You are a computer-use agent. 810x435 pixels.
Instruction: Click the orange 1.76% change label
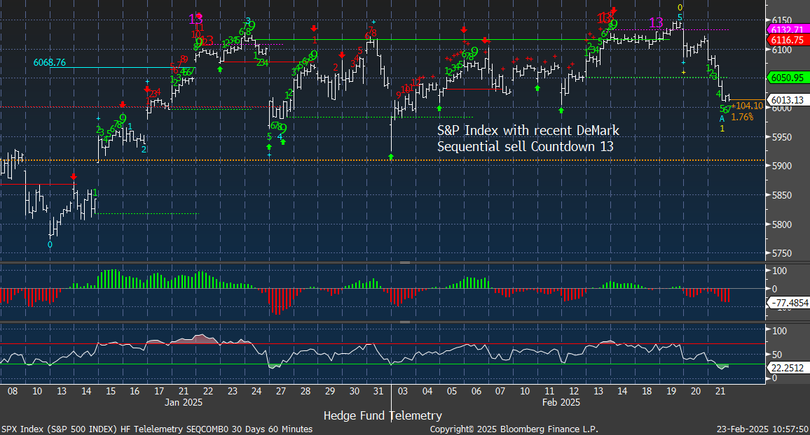point(742,117)
